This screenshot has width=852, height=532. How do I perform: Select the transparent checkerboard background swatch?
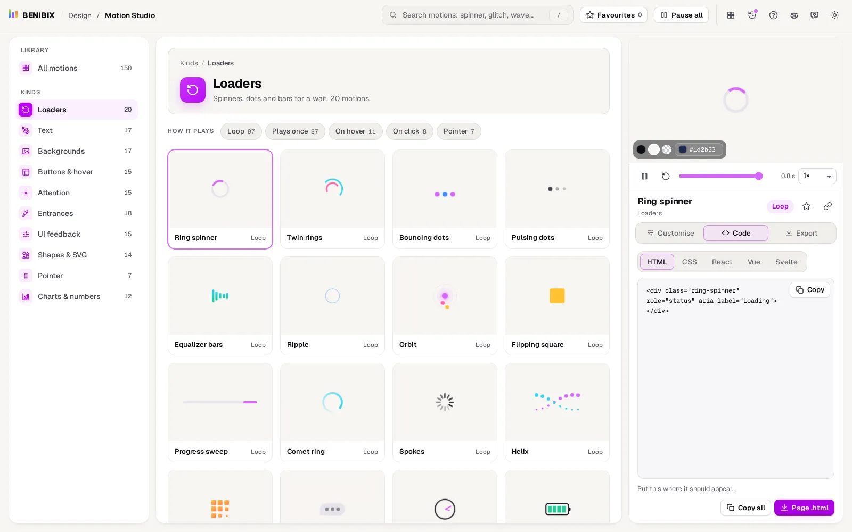point(667,149)
